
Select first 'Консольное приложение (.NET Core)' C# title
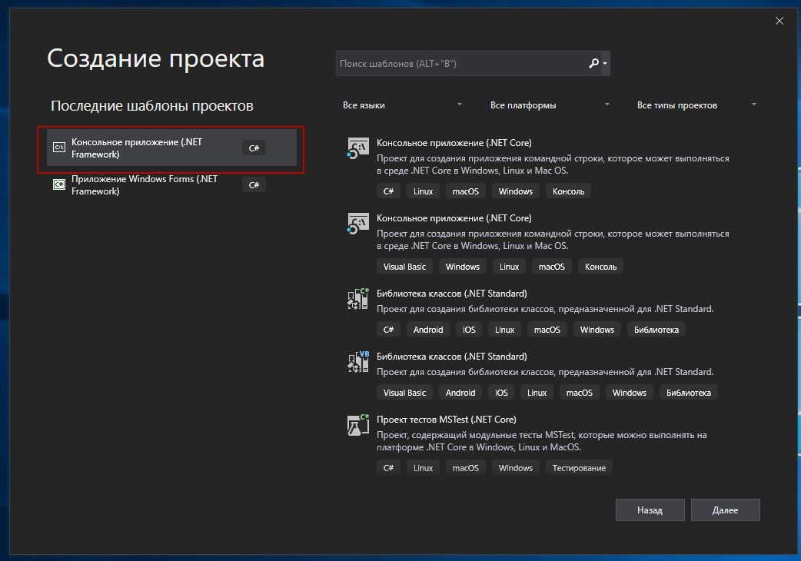pos(454,143)
